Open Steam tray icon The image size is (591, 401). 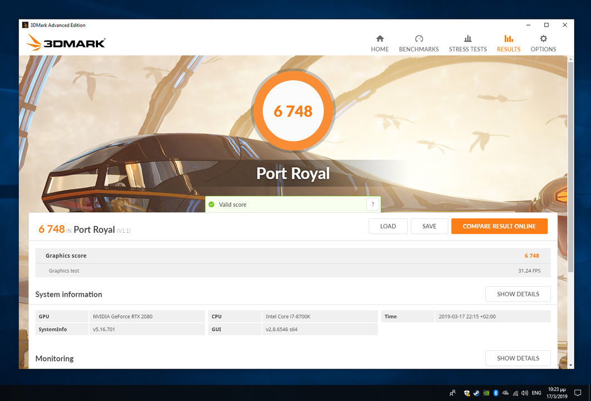(476, 393)
